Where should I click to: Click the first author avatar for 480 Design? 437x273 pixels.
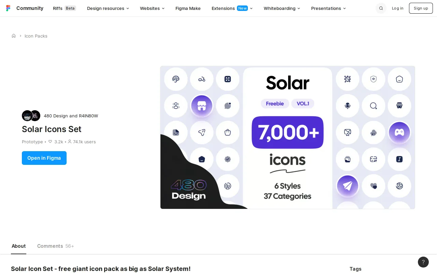(27, 116)
